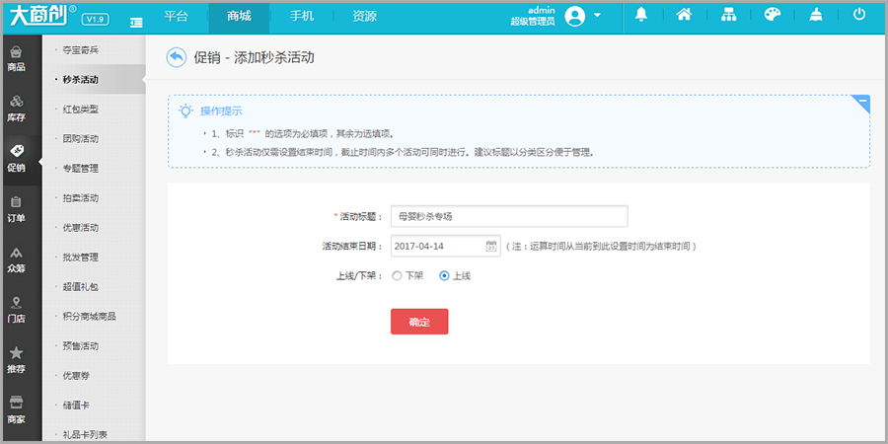Open 批发管理 in the submenu
Viewport: 888px width, 444px height.
click(x=81, y=258)
